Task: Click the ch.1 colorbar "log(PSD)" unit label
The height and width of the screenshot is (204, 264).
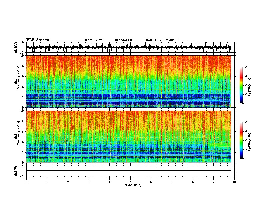Action: 250,87
